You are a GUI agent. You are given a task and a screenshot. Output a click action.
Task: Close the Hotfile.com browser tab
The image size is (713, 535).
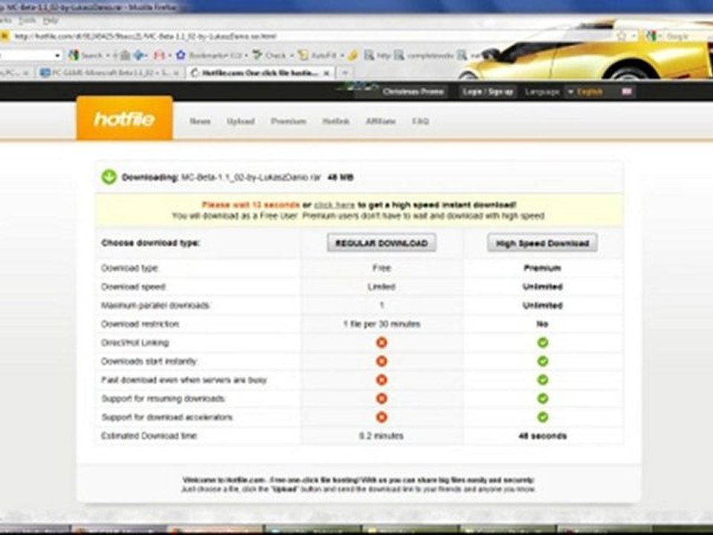(x=326, y=73)
